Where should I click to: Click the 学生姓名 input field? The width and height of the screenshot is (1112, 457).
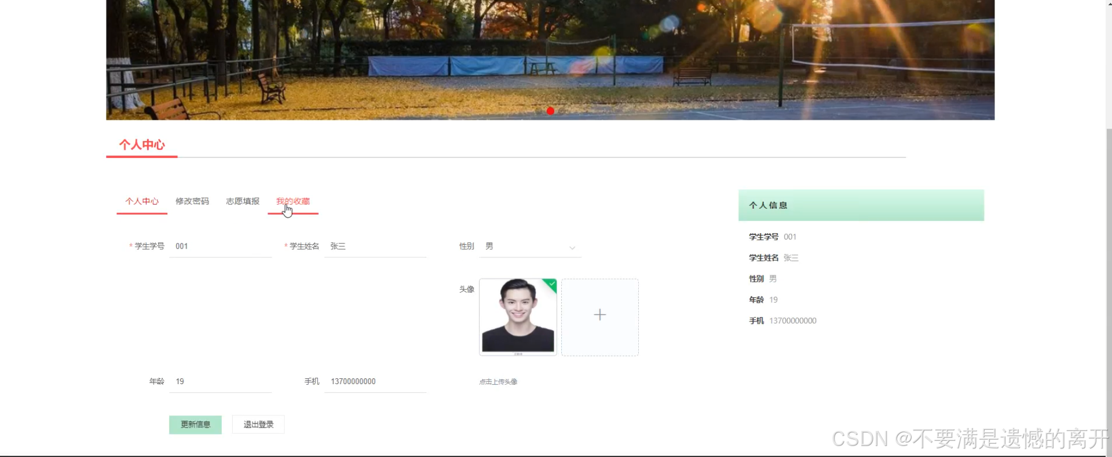click(x=375, y=246)
